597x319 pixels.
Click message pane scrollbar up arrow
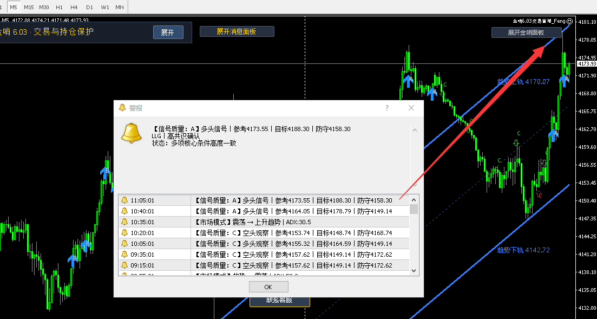point(415,130)
